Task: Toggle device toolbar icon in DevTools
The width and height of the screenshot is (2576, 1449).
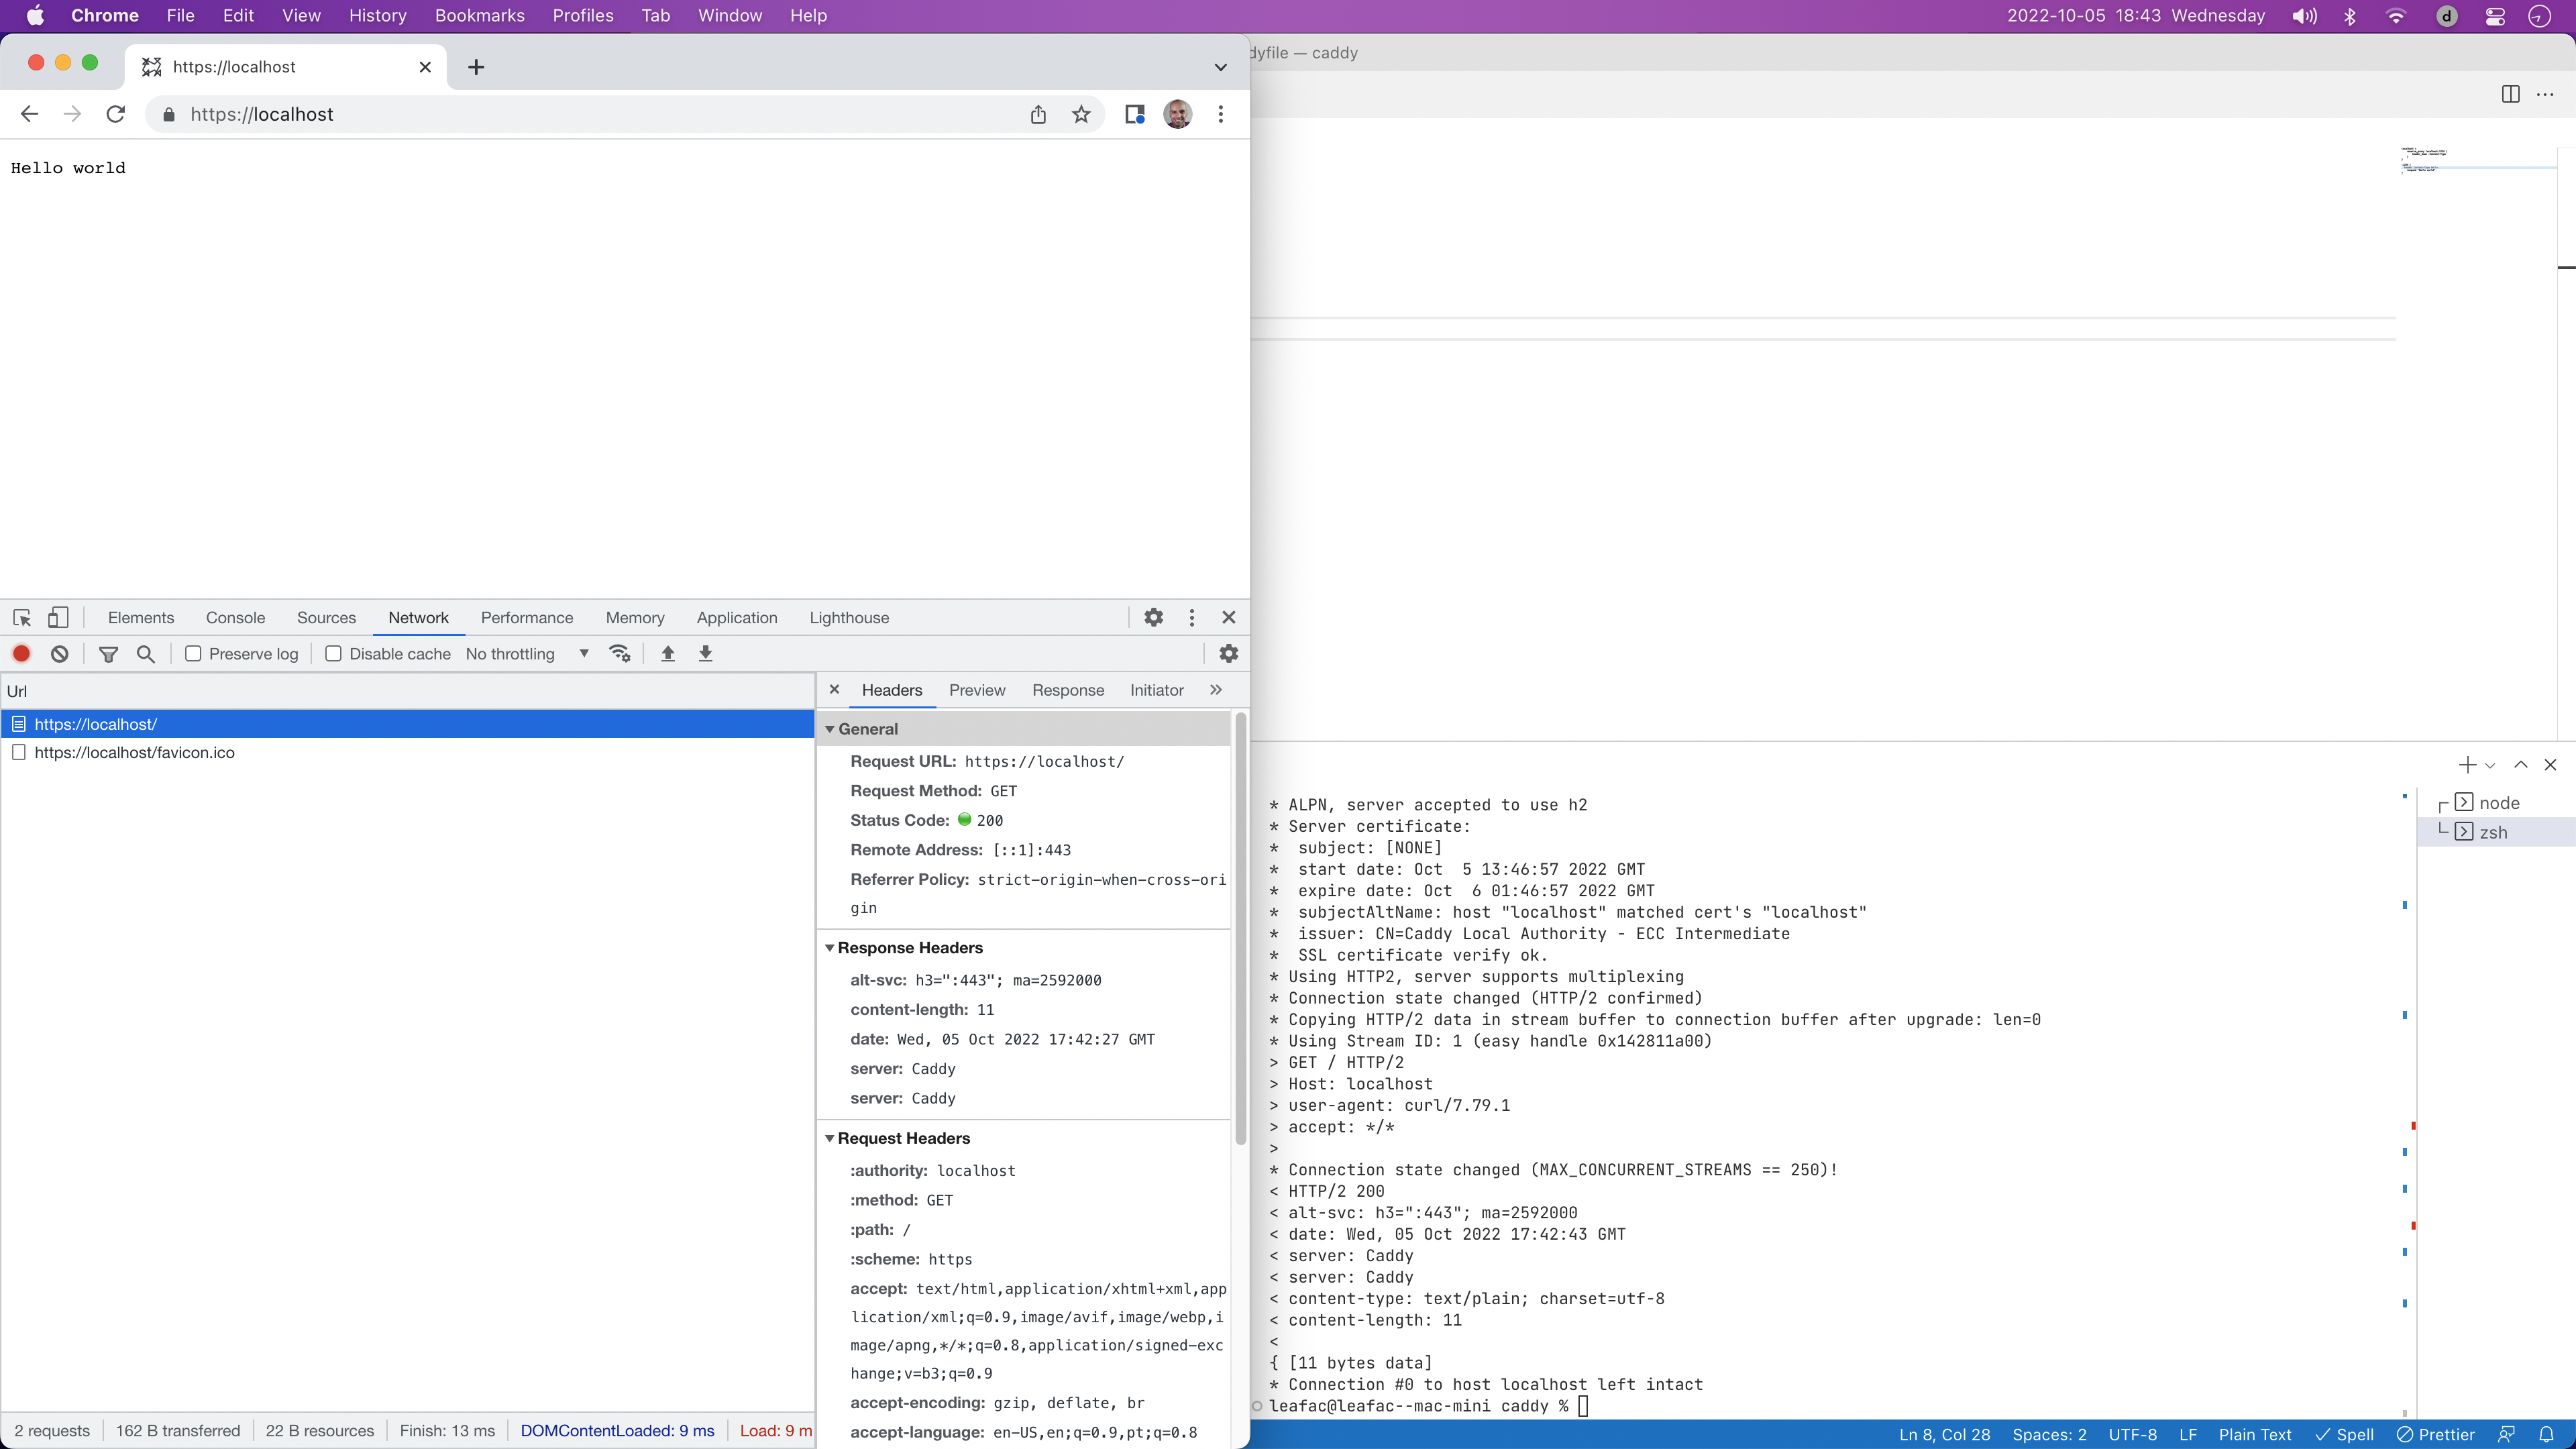Action: [59, 617]
